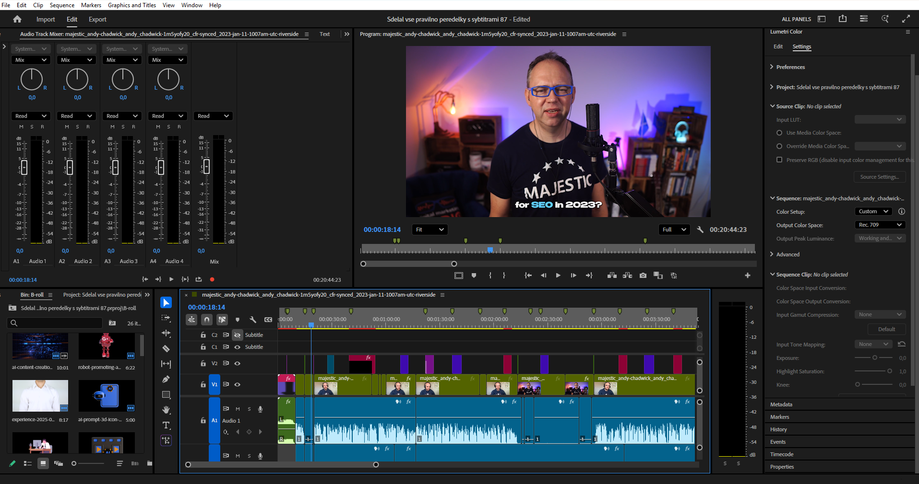This screenshot has height=484, width=919.
Task: Expand the Preferences section in Lumetri Color
Action: point(790,67)
